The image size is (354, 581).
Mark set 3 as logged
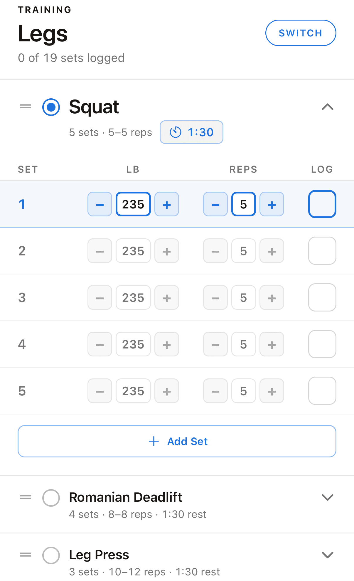coord(322,297)
